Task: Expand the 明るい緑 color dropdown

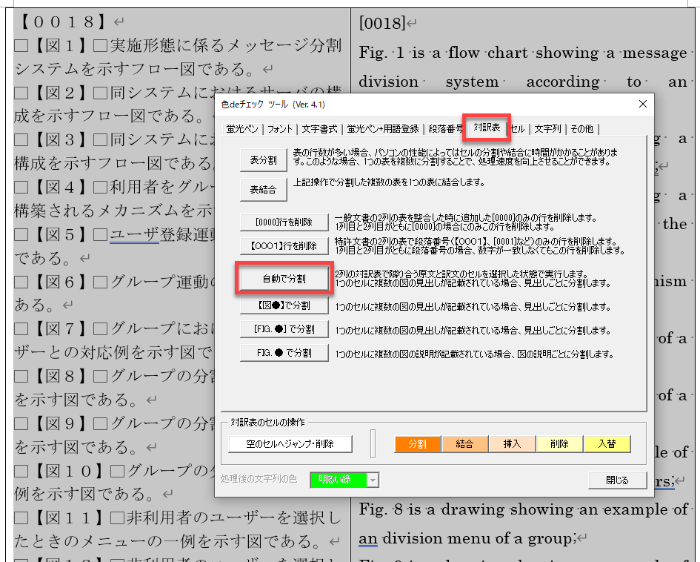Action: [373, 480]
